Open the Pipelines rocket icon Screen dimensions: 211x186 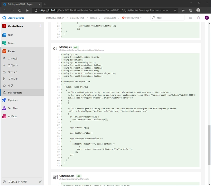pyautogui.click(x=4, y=100)
